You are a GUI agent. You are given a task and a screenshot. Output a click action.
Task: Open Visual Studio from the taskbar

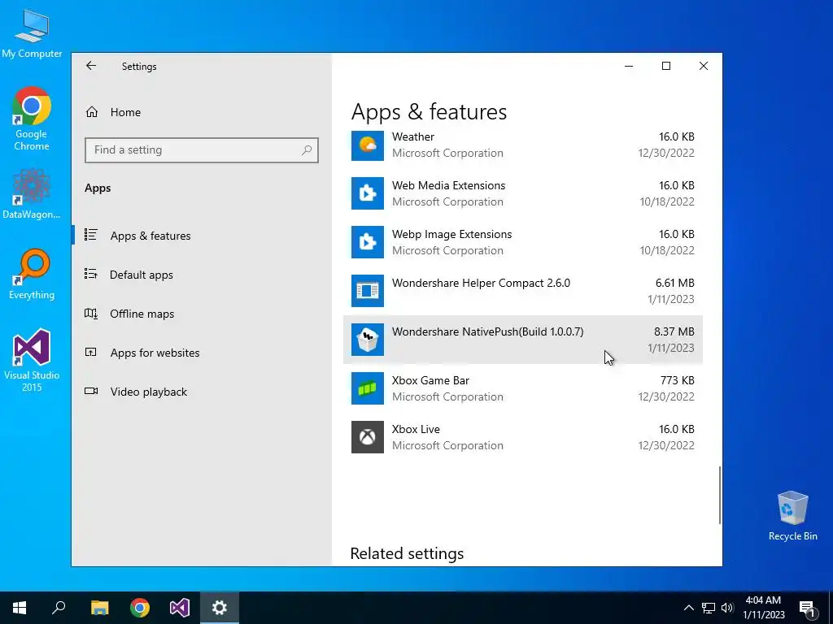pos(180,608)
